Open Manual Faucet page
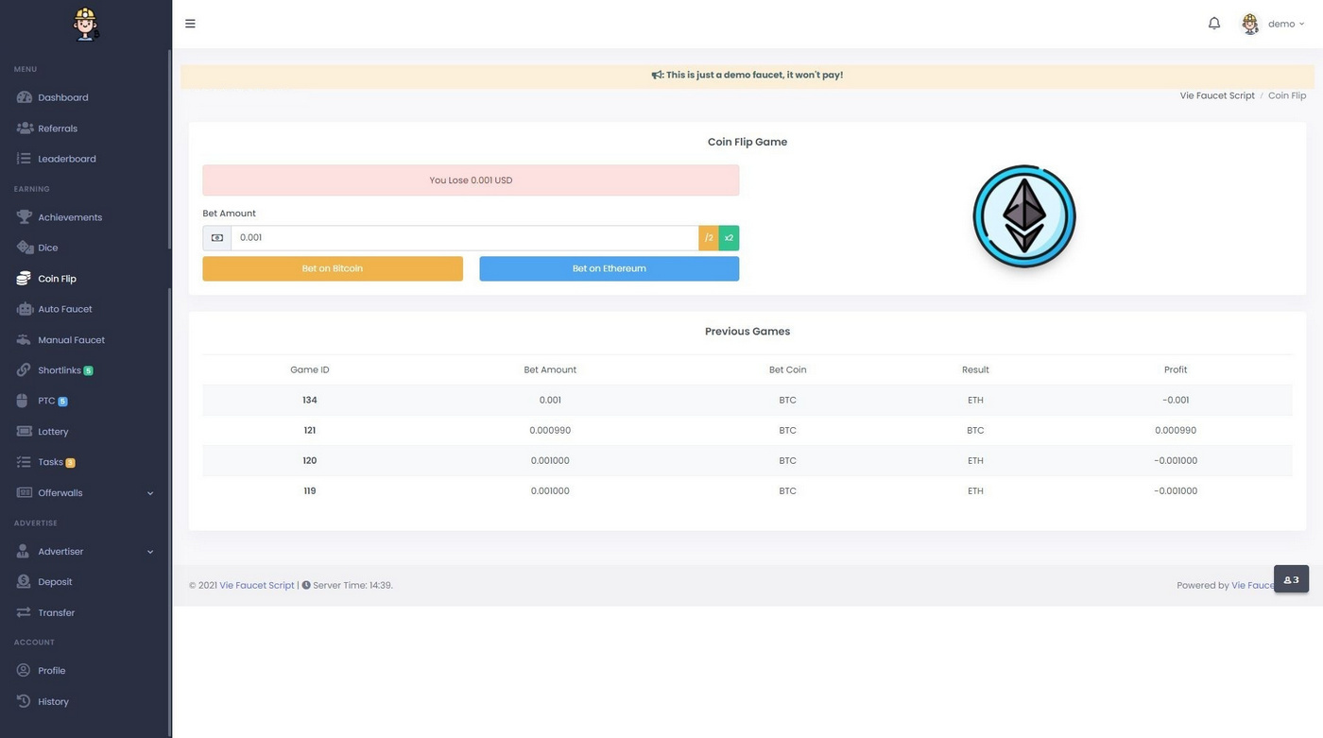The height and width of the screenshot is (738, 1323). click(x=71, y=340)
